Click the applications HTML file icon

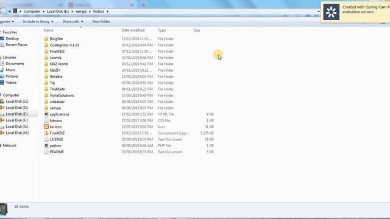tap(46, 114)
